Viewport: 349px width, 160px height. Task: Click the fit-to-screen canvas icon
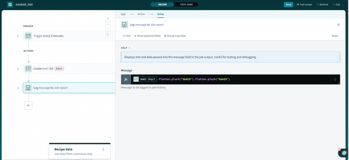point(108,34)
